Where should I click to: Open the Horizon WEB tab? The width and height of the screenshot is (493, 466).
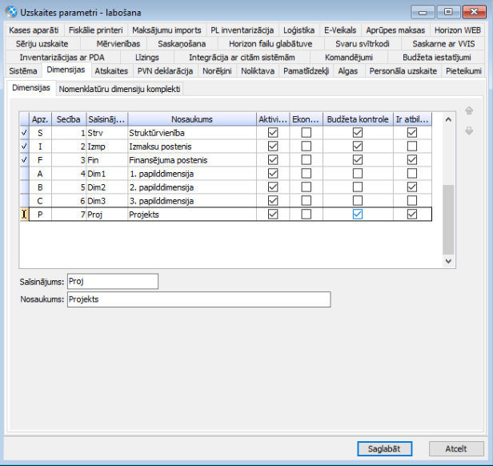click(x=458, y=30)
